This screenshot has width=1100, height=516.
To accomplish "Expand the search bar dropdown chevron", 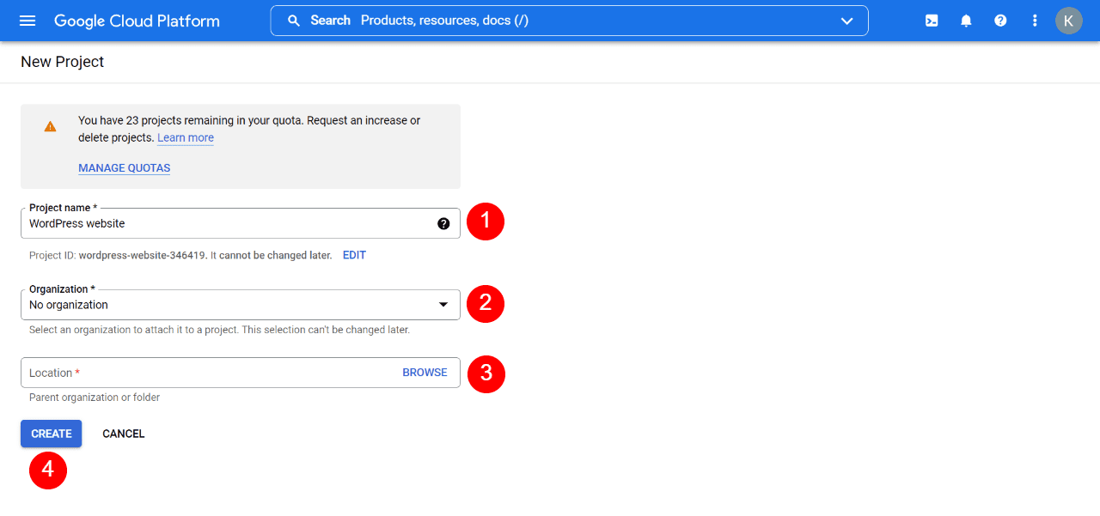I will tap(846, 20).
